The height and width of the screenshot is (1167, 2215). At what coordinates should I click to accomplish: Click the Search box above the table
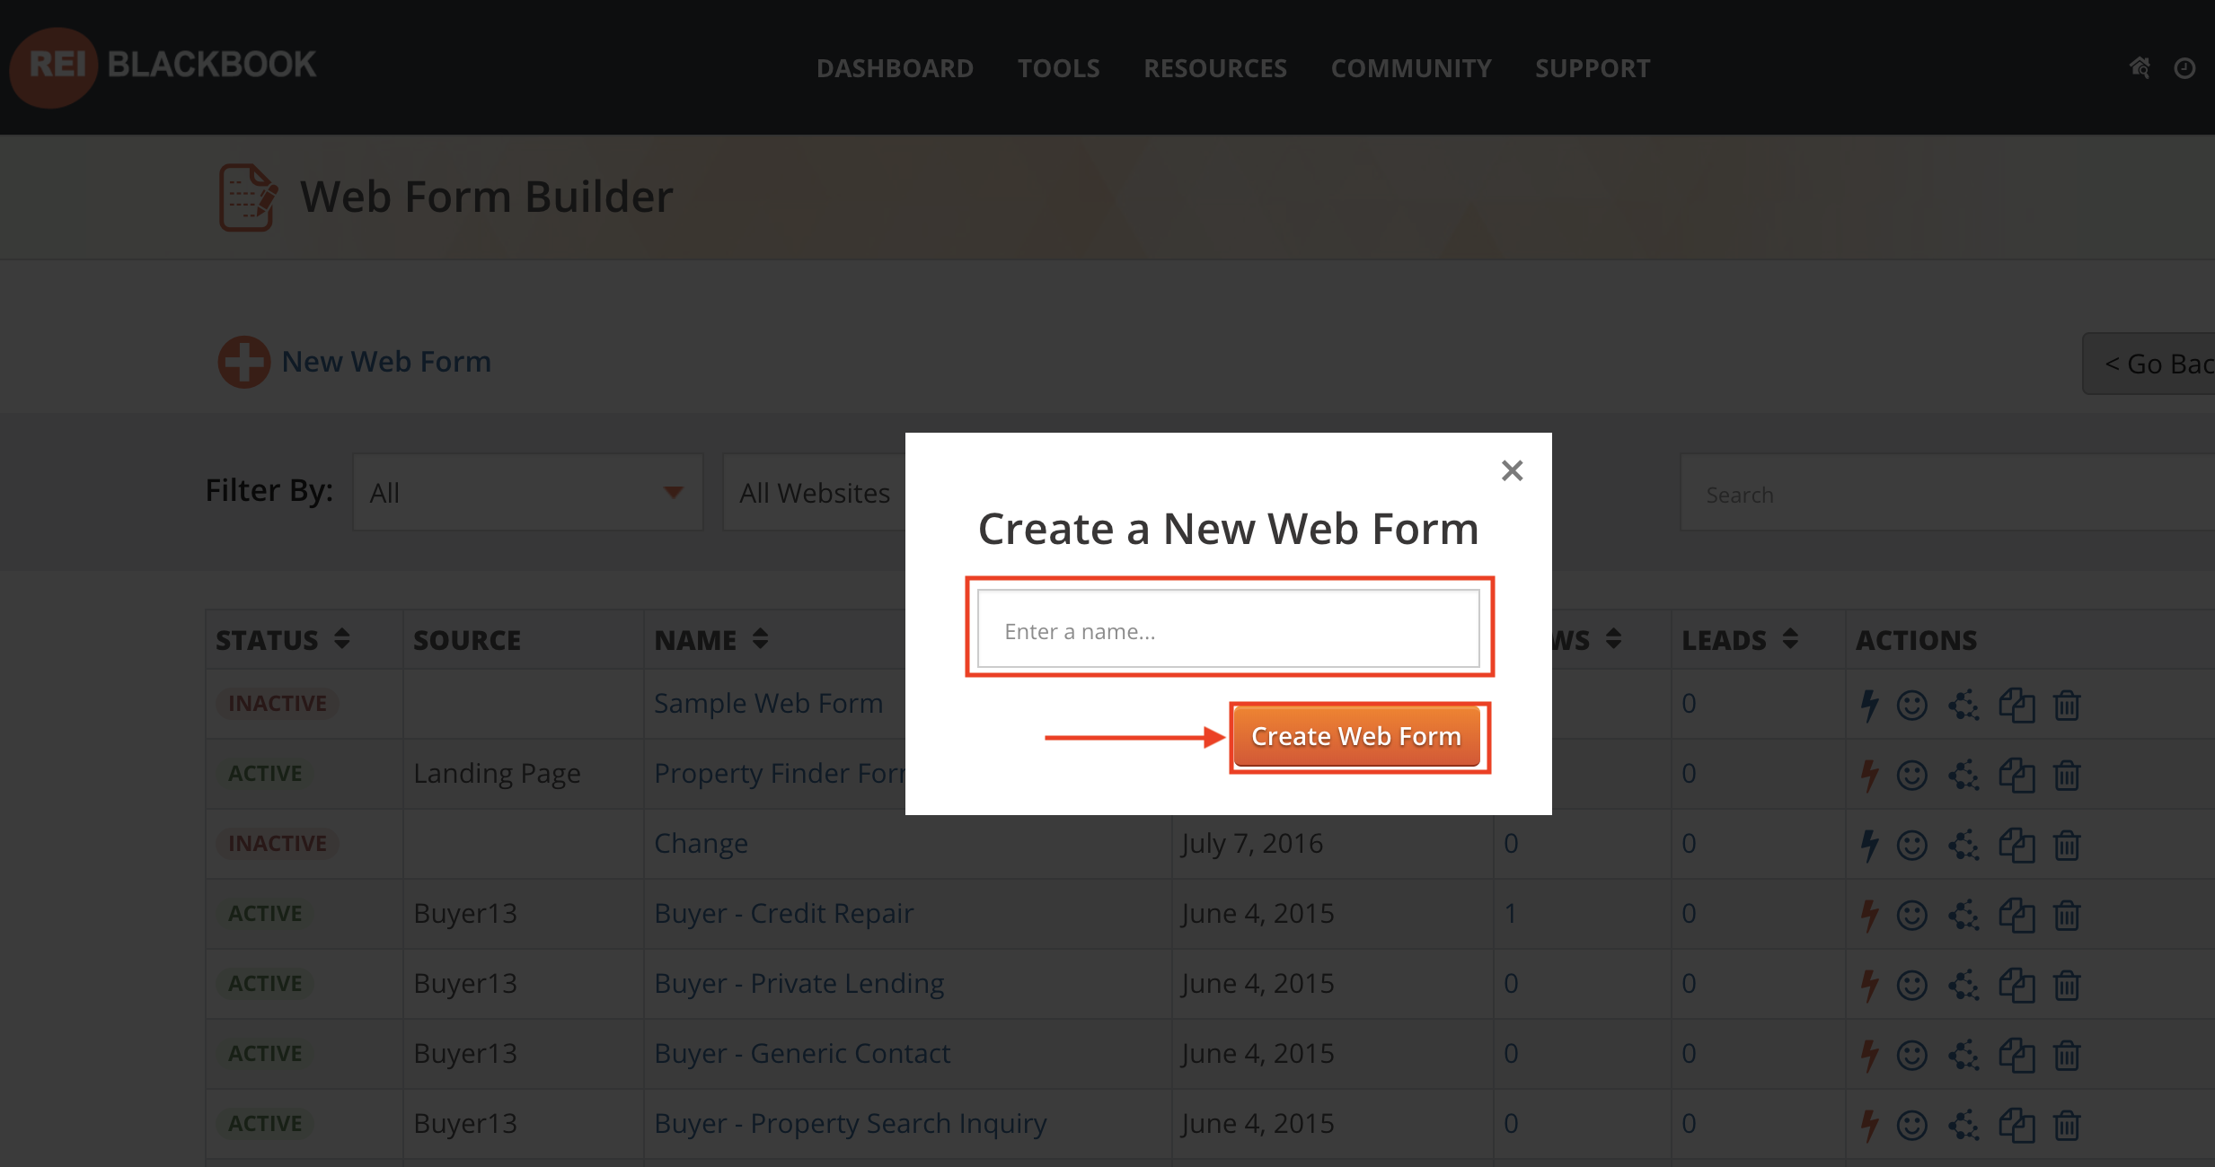point(1947,492)
